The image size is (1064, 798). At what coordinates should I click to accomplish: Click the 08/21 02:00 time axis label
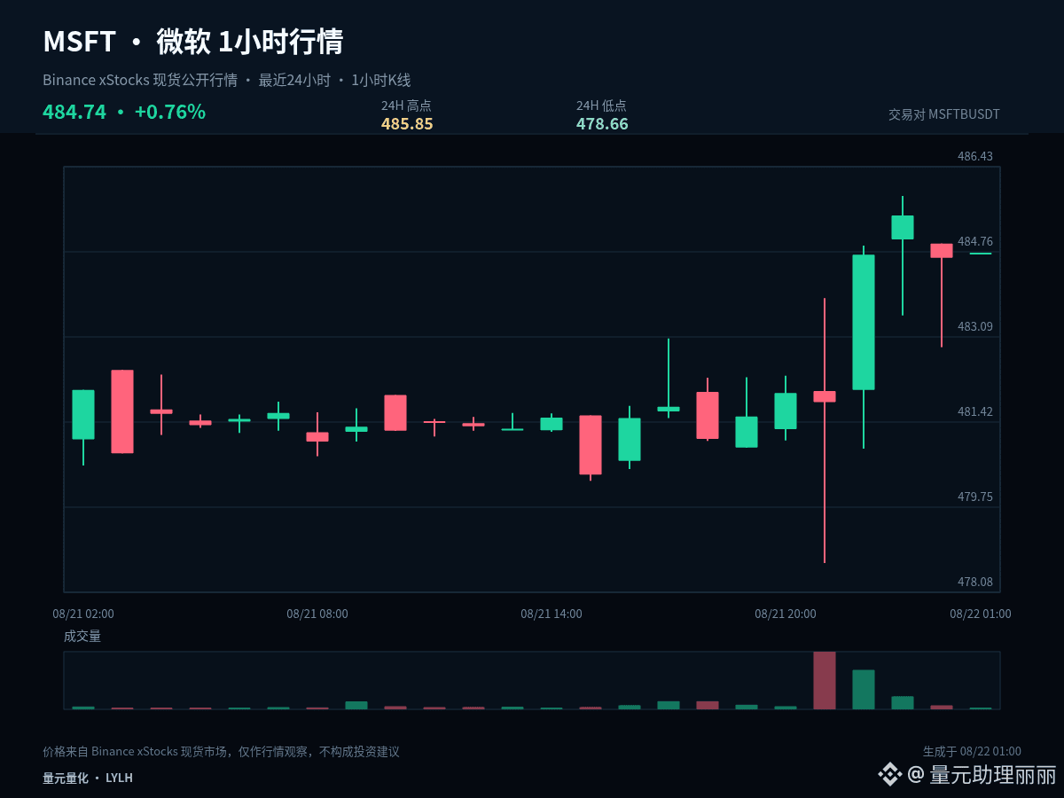pos(83,614)
